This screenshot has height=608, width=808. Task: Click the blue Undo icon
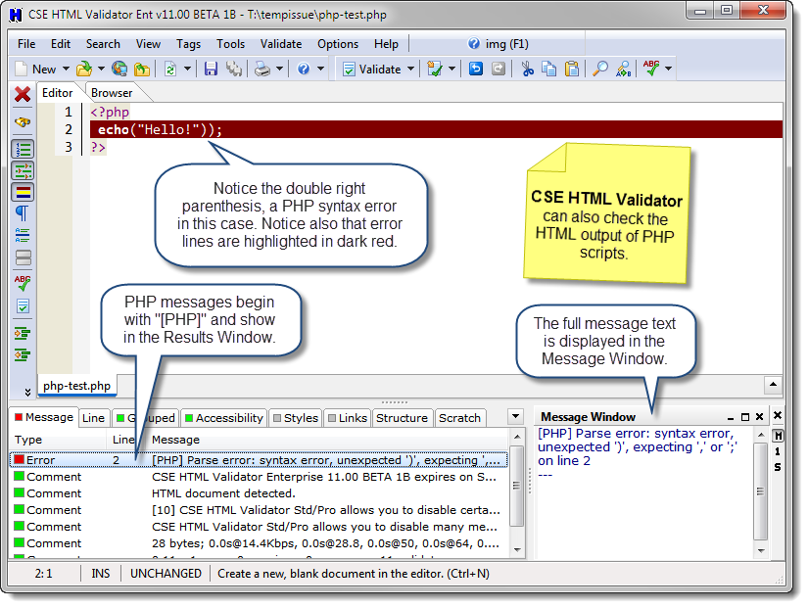476,69
